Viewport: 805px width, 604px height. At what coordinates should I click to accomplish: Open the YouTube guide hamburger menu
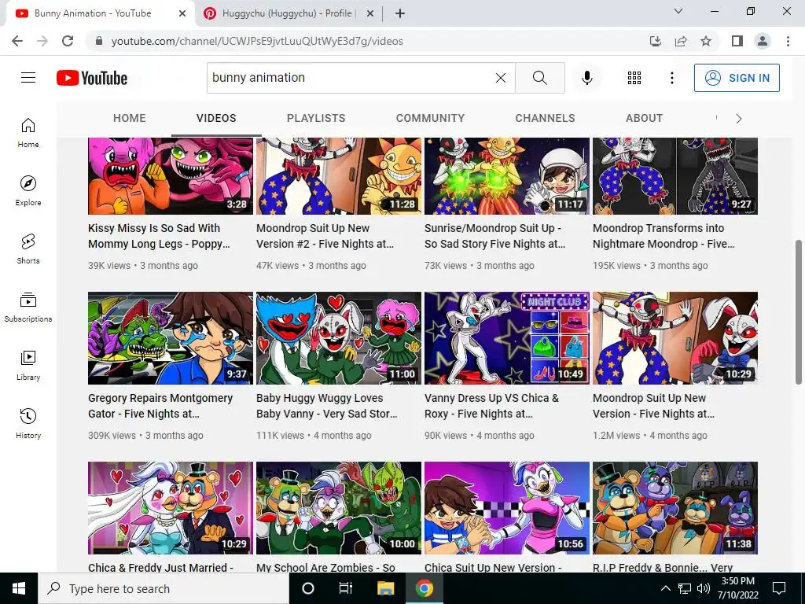(x=28, y=78)
